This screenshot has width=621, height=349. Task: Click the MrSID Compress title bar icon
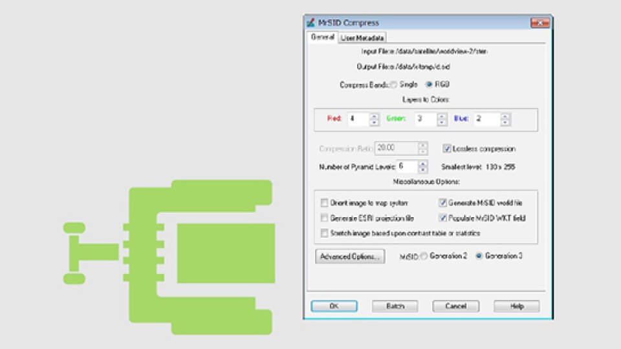(311, 23)
